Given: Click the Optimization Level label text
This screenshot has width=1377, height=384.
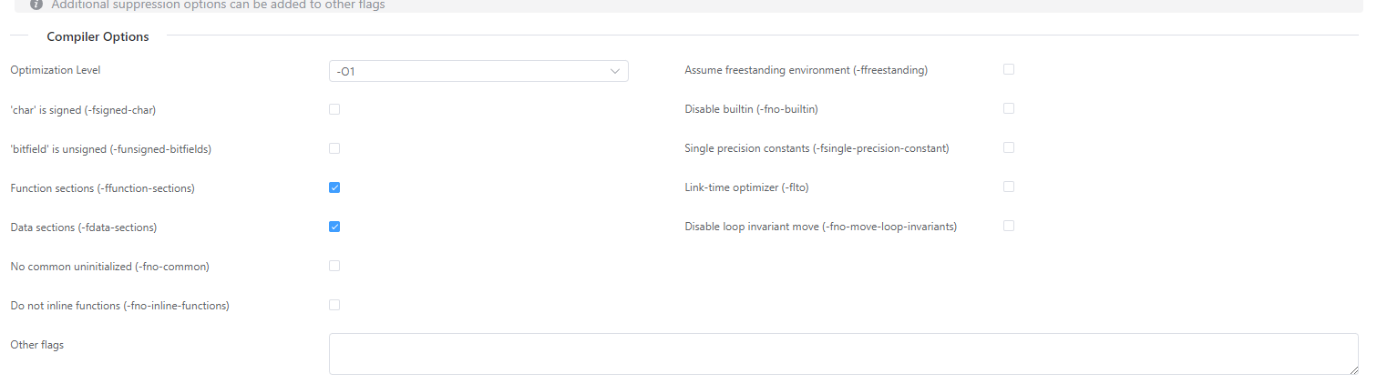Looking at the screenshot, I should point(56,70).
